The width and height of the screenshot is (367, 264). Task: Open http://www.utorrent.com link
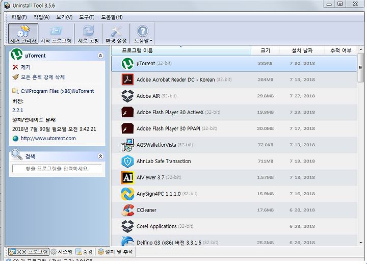click(48, 138)
